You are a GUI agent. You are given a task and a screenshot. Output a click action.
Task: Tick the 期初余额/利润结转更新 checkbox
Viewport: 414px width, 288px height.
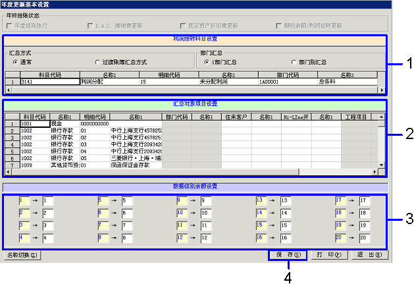[279, 26]
